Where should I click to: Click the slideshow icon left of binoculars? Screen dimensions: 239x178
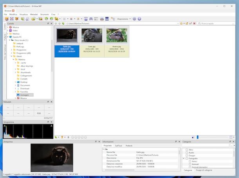click(x=86, y=19)
